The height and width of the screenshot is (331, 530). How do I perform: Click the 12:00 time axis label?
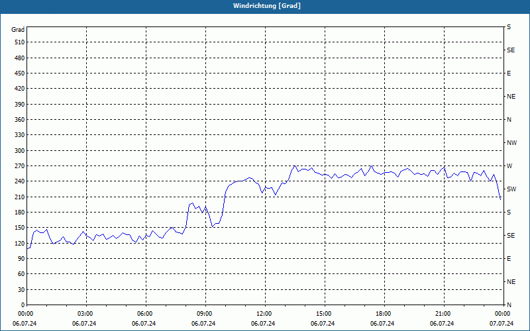[264, 314]
